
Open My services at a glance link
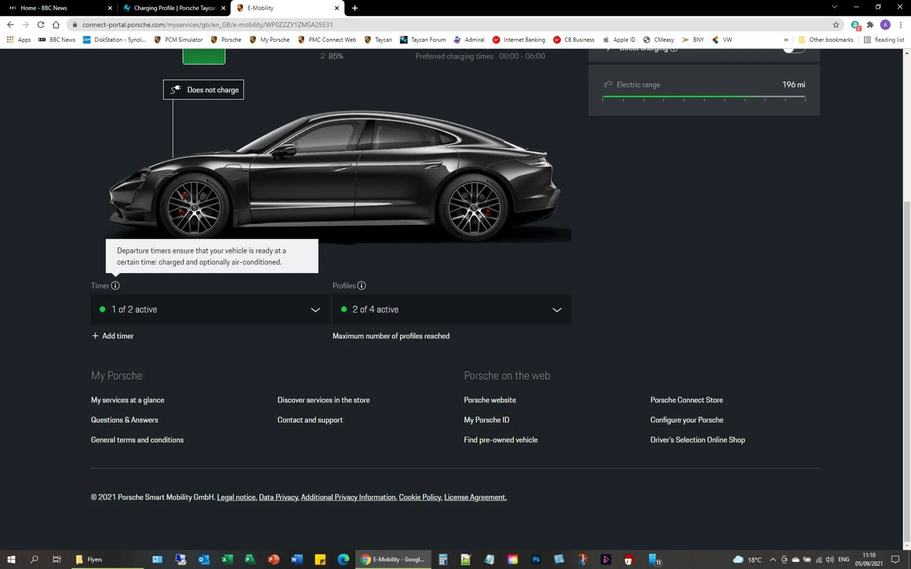pyautogui.click(x=128, y=400)
